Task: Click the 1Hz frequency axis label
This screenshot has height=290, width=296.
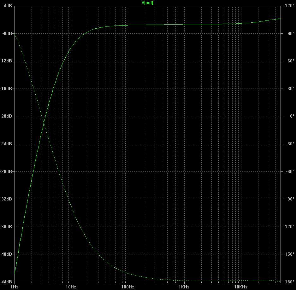Action: click(x=15, y=287)
